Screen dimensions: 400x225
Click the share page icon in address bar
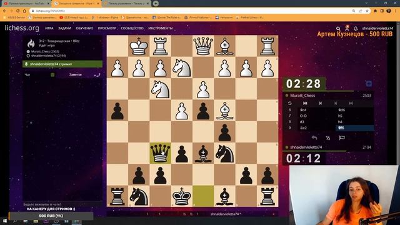coord(361,11)
